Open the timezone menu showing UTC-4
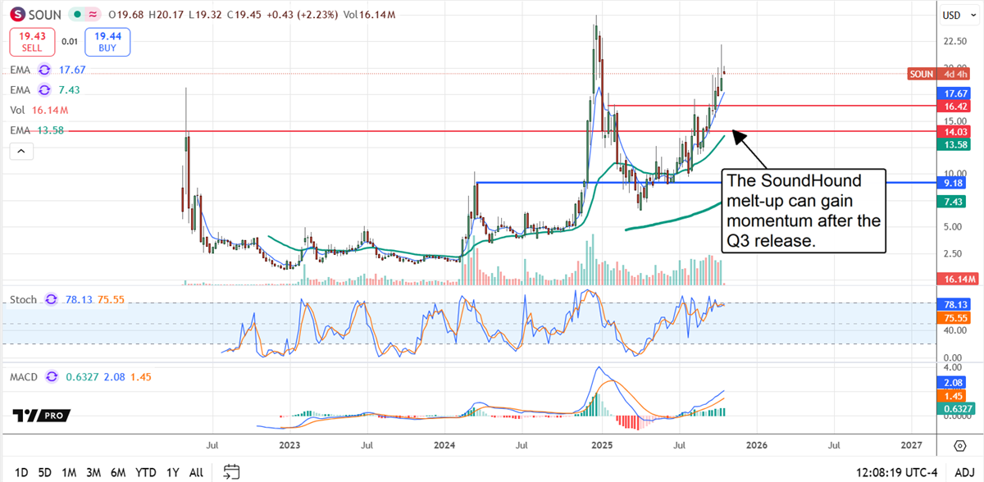Screen dimensions: 984x482 coord(894,472)
